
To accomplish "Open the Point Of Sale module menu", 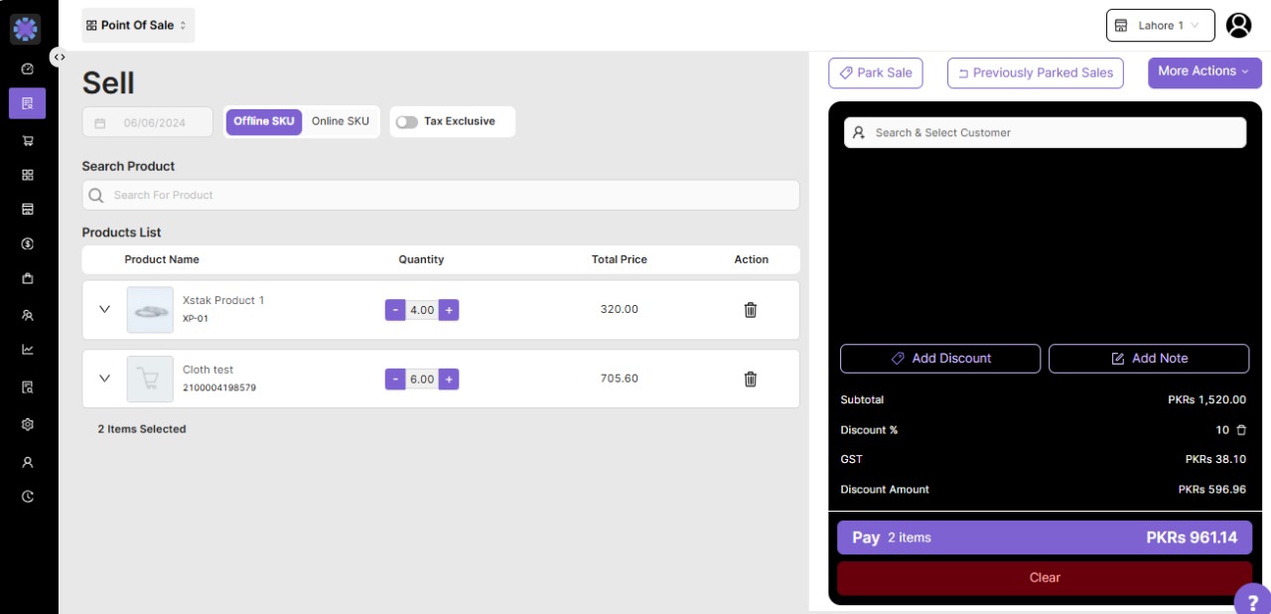I will (137, 26).
